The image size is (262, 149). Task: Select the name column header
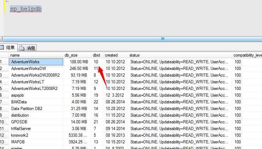36,55
